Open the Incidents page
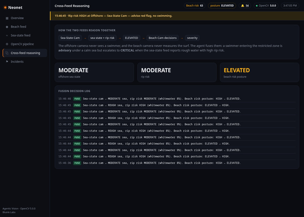304x217 pixels. (x=25, y=62)
